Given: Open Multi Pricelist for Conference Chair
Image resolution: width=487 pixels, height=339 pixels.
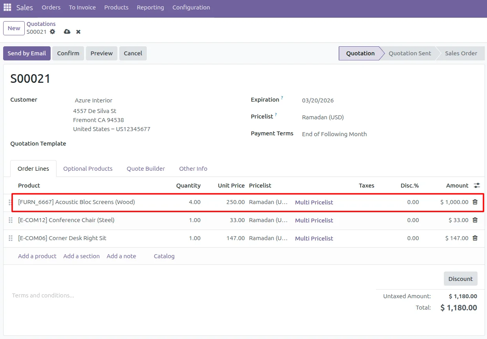Looking at the screenshot, I should coord(314,221).
